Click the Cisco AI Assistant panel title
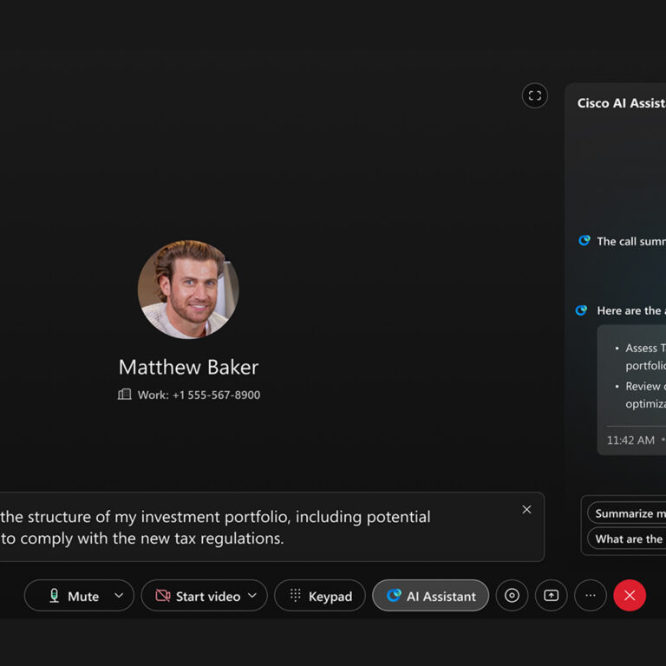This screenshot has width=666, height=666. [621, 103]
